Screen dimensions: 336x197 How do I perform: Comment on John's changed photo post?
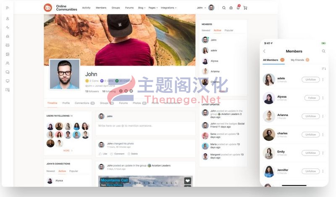pos(117,154)
